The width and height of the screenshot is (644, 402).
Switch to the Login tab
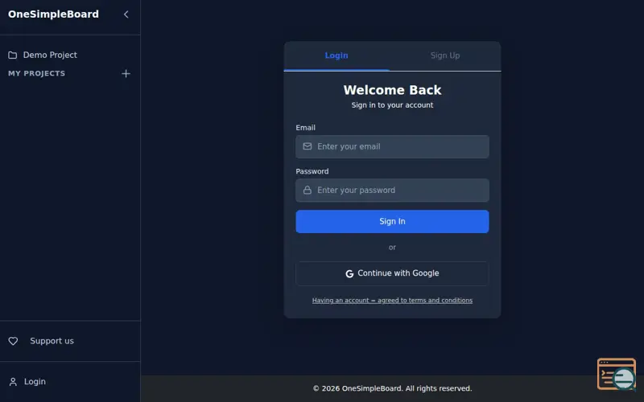(x=336, y=55)
